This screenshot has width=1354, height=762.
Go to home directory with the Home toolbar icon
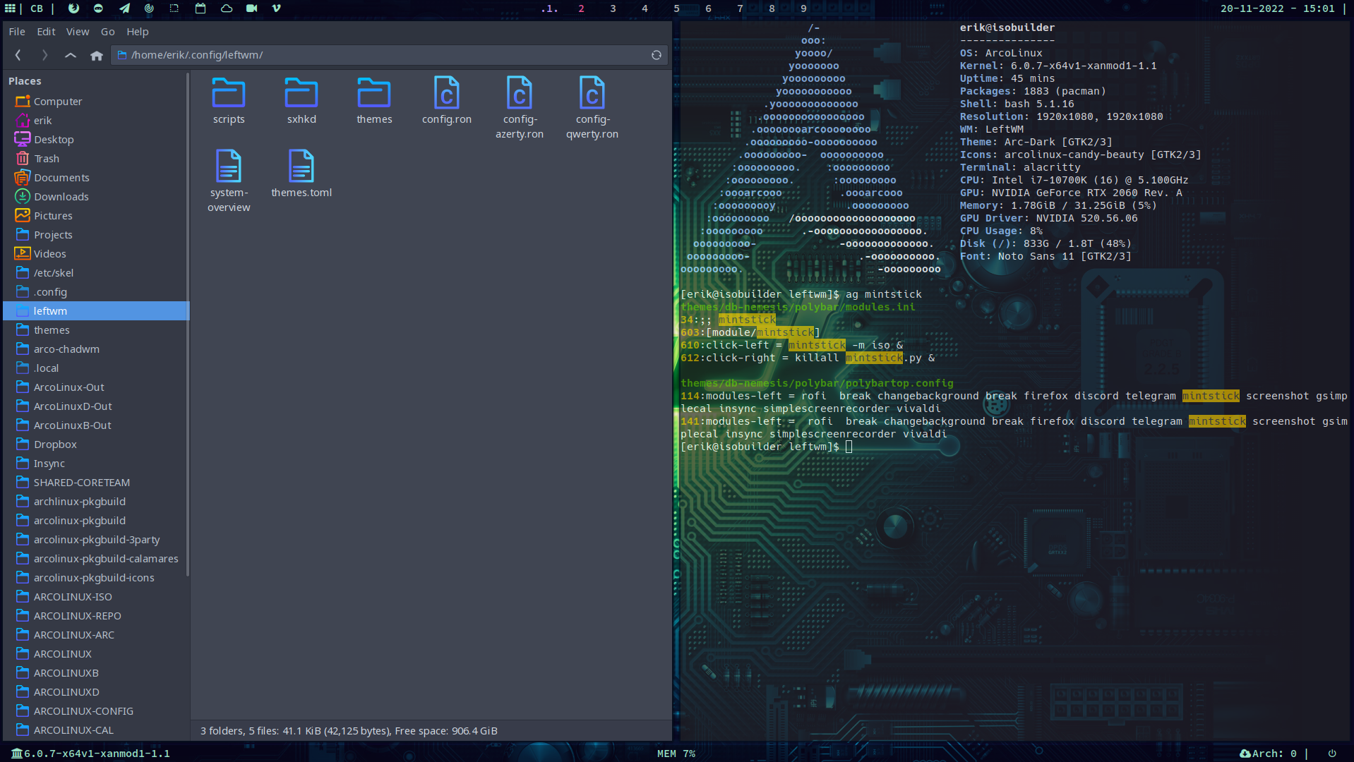pyautogui.click(x=97, y=55)
